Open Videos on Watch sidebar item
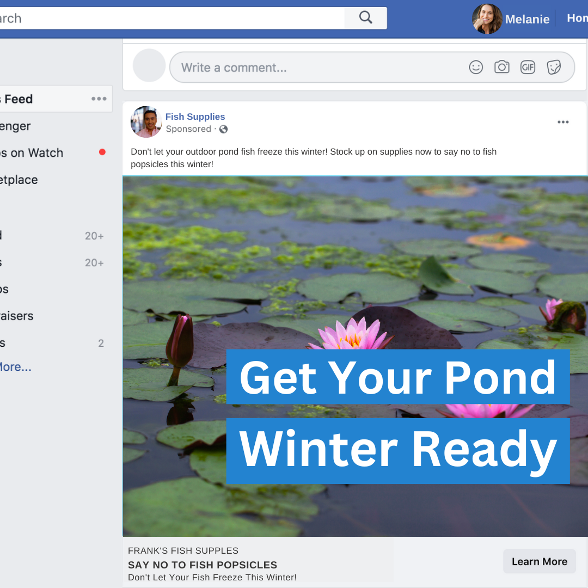 tap(32, 153)
